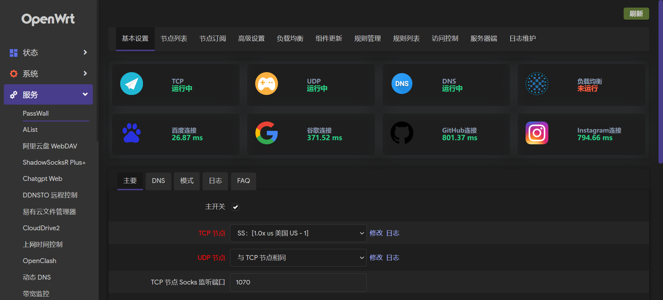The width and height of the screenshot is (663, 300).
Task: Expand the 系统 menu chevron
Action: pos(85,74)
